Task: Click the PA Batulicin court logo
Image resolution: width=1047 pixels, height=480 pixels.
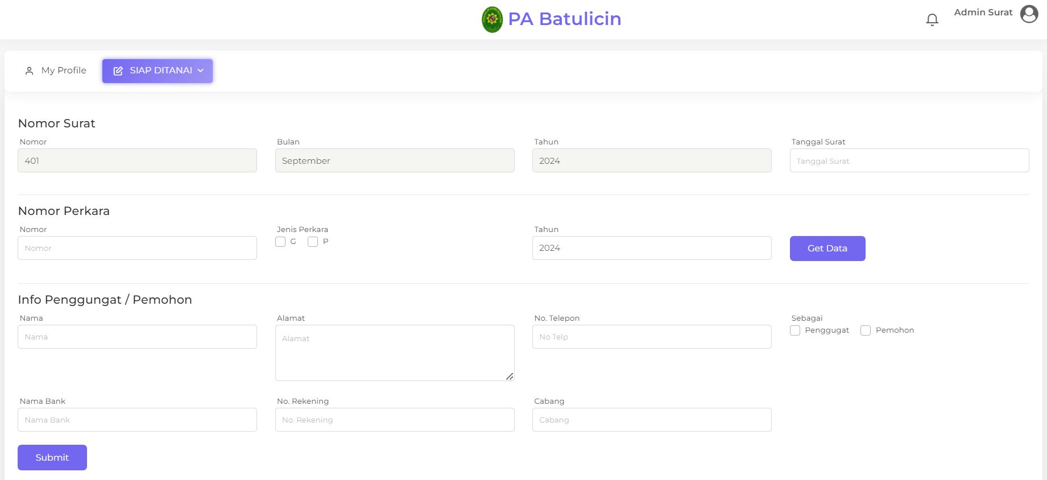Action: tap(492, 19)
